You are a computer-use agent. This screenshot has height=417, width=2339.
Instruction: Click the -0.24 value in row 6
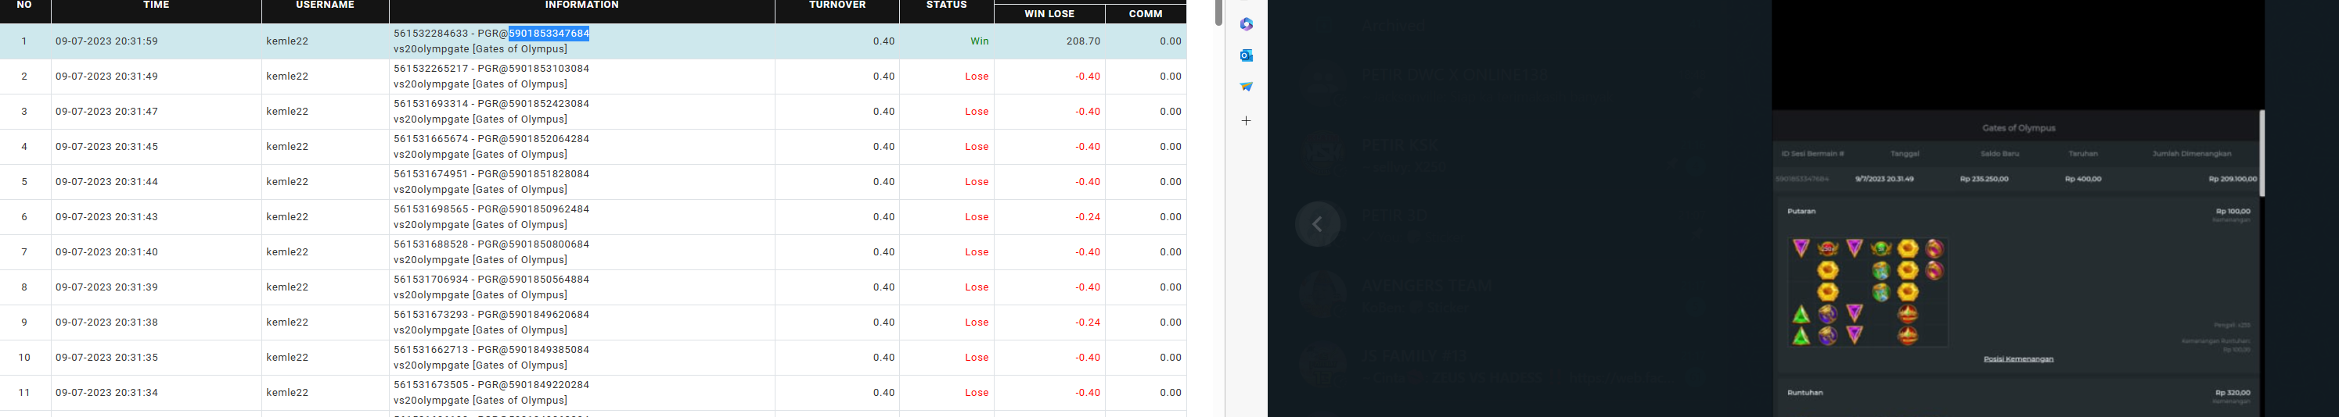1088,216
